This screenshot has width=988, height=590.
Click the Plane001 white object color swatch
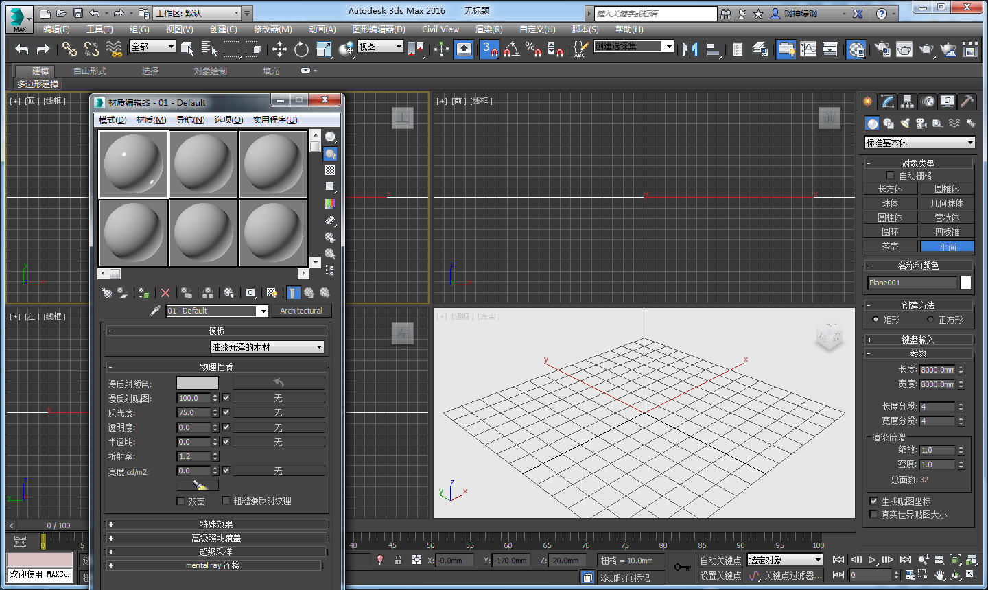(x=965, y=283)
